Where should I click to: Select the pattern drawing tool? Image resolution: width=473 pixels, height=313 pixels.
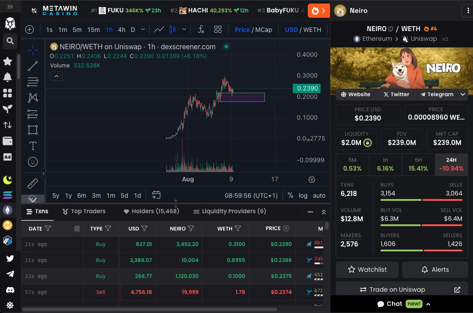tap(33, 98)
